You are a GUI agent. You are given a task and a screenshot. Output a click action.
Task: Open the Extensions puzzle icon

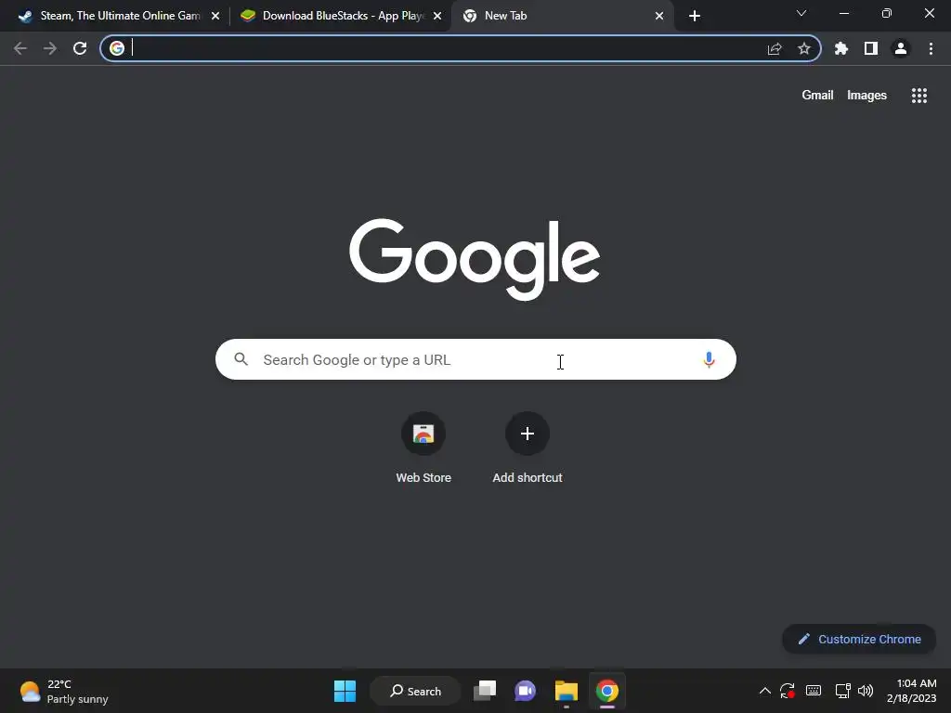[841, 48]
